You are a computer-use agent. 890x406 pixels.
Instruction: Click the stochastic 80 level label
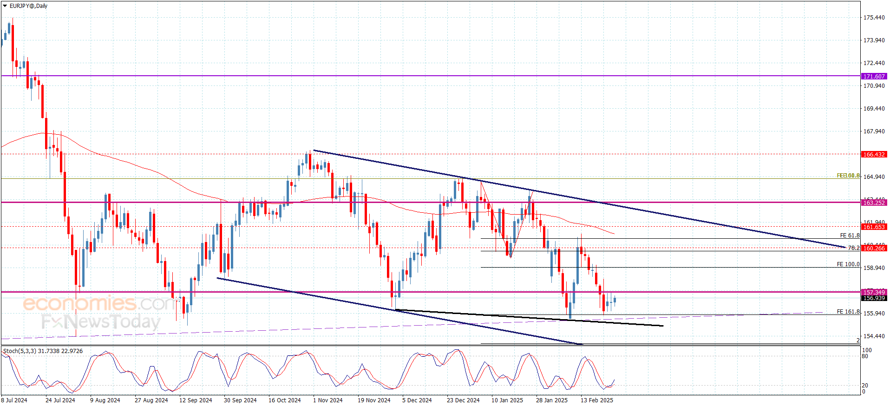[x=865, y=356]
